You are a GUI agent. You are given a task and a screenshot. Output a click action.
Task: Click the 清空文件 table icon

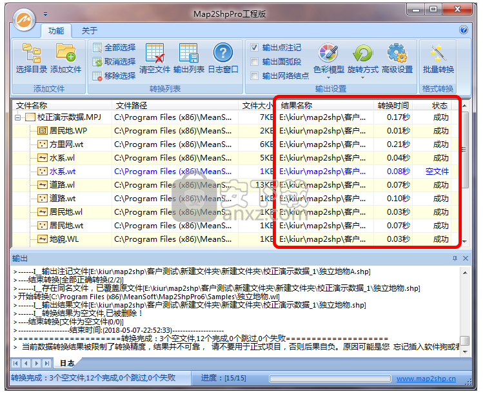click(x=155, y=53)
